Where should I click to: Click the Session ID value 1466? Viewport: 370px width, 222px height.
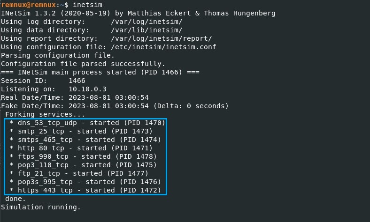pos(77,81)
